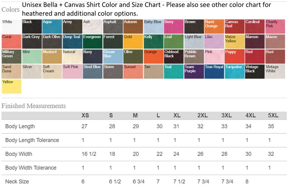
Task: Click the Evergreen color swatch
Action: [x=92, y=41]
